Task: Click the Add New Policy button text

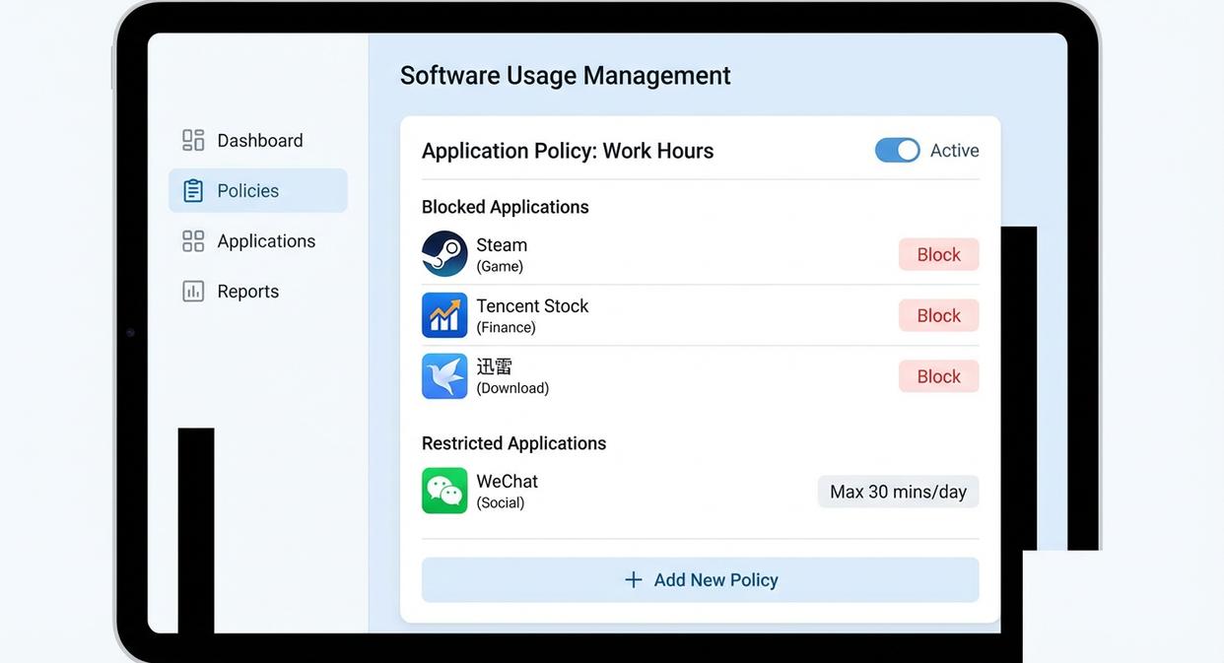Action: [x=715, y=580]
